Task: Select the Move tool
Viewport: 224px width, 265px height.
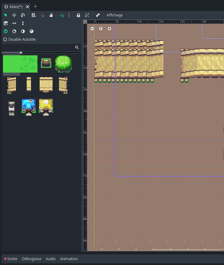Action: 14,15
